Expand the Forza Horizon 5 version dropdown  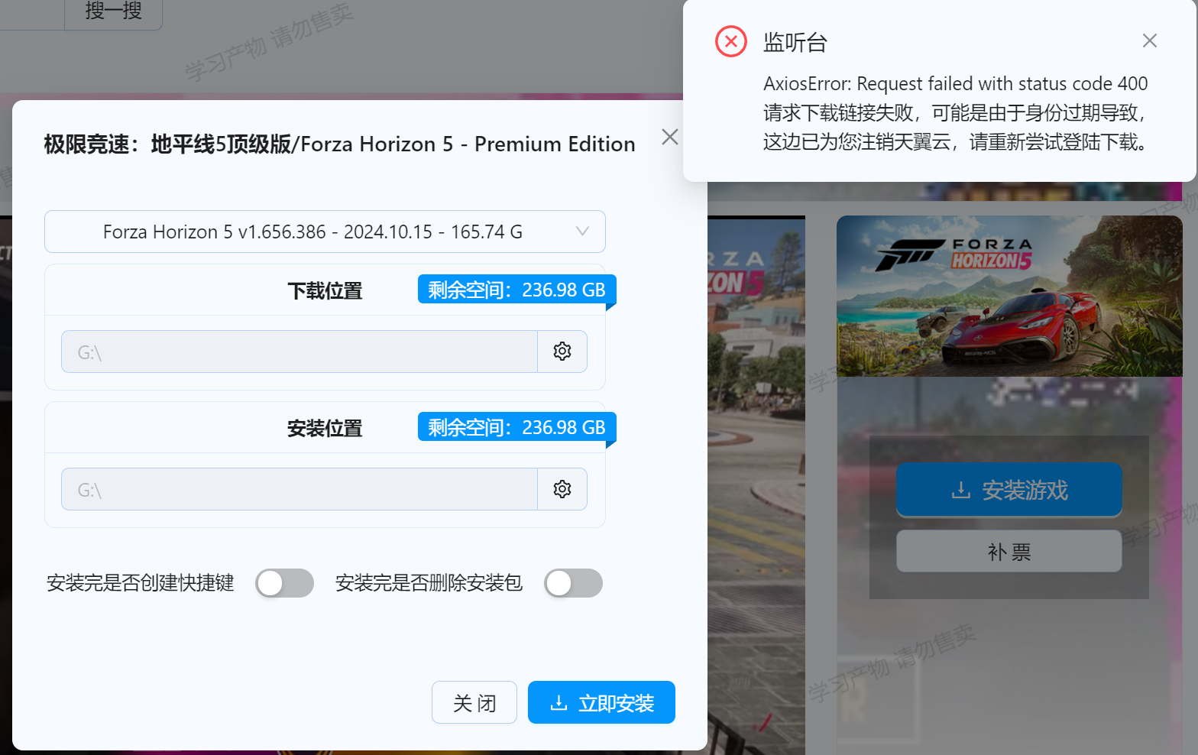(325, 232)
